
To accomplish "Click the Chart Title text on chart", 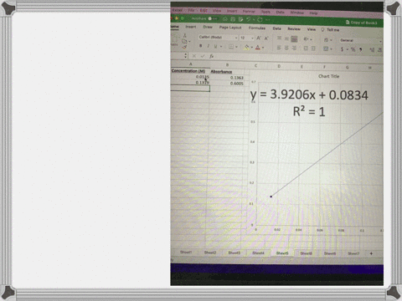I will (x=328, y=76).
